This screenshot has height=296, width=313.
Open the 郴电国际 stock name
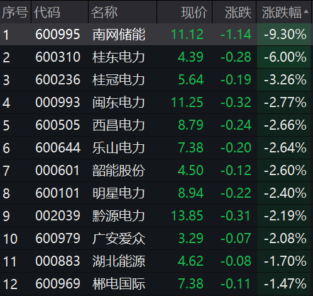click(x=118, y=284)
